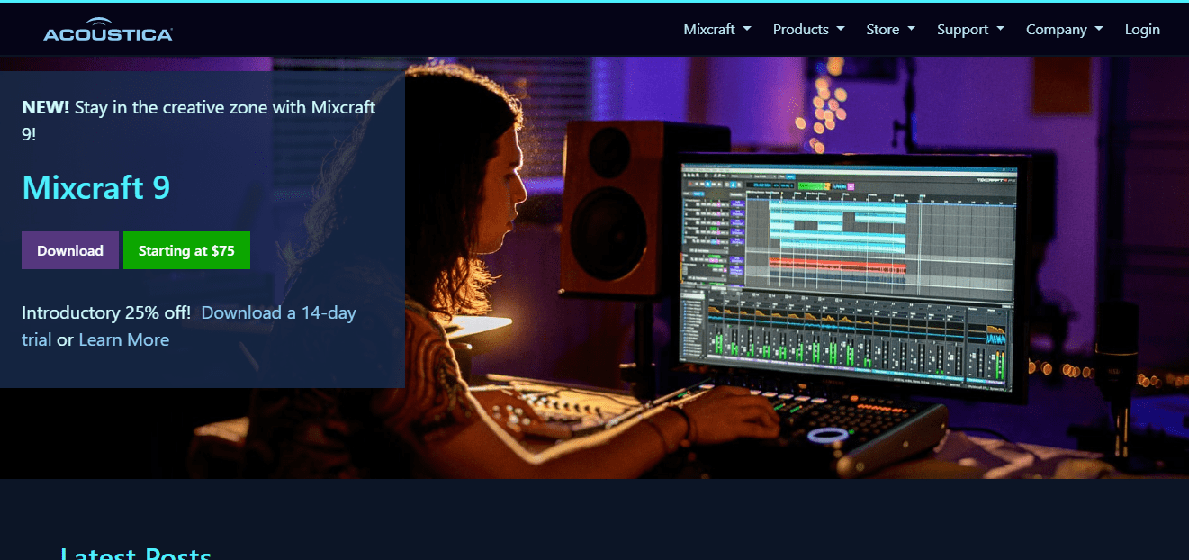Click the Acoustica logo
The image size is (1189, 560).
108,30
